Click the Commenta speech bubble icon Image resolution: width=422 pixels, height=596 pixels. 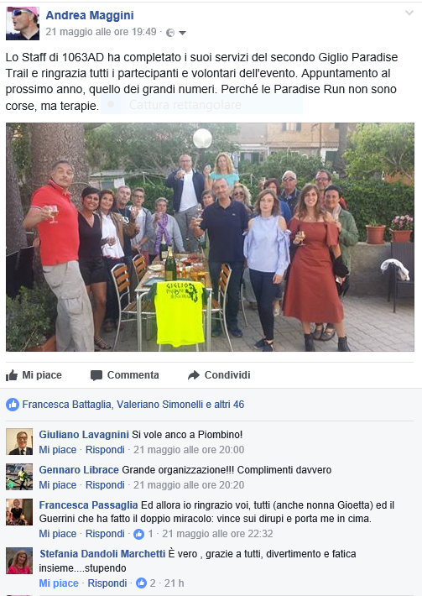click(x=96, y=375)
